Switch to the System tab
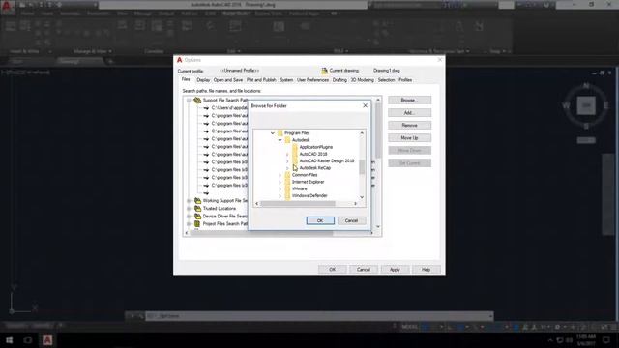619x348 pixels. pos(286,80)
